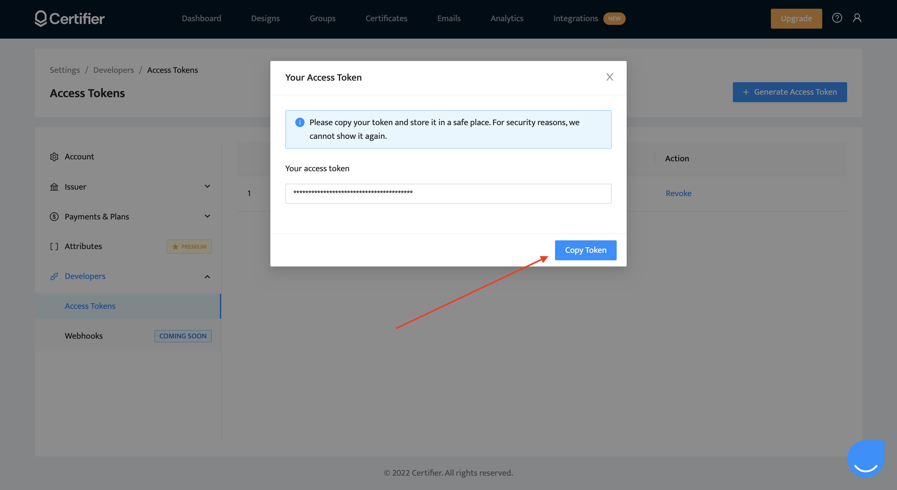The image size is (897, 490).
Task: Open the Certificates menu item
Action: [386, 18]
